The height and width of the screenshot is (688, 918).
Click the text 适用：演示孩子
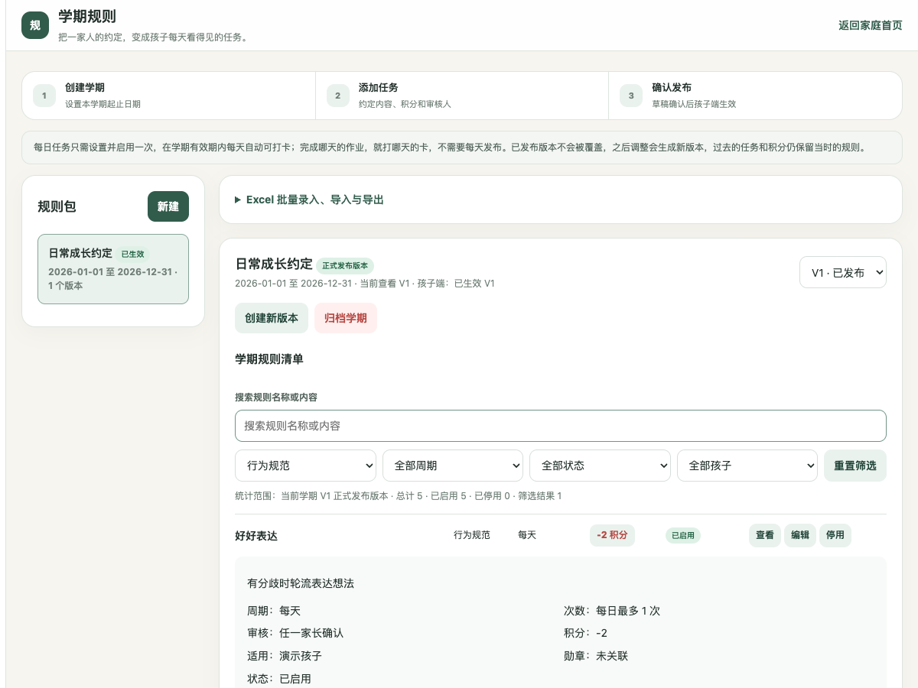coord(285,656)
